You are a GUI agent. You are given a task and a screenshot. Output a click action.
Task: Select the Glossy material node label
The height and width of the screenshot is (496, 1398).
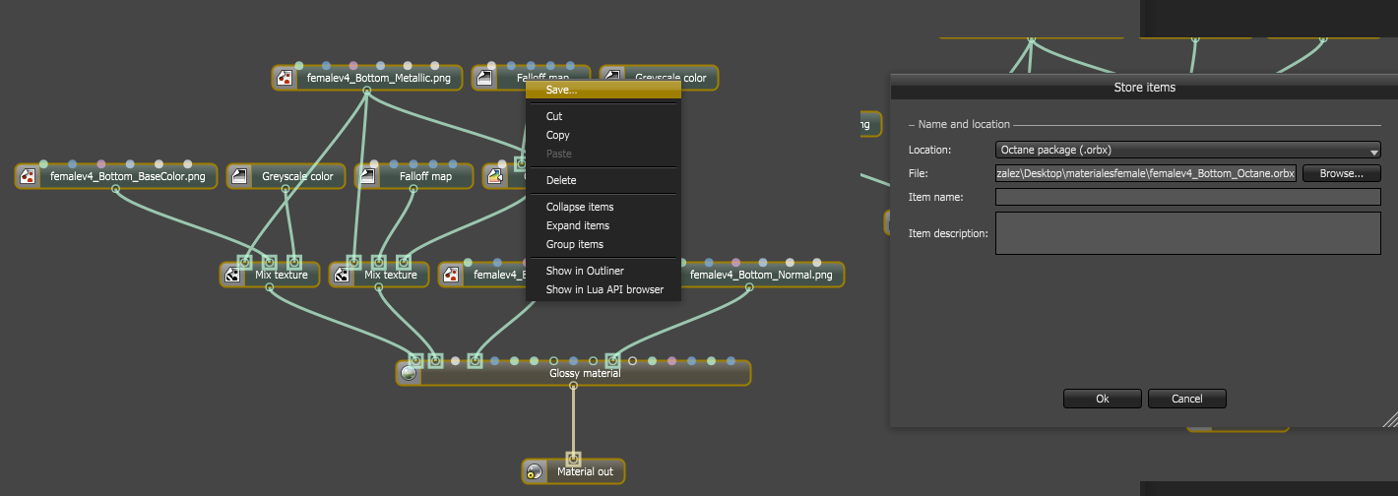coord(585,373)
